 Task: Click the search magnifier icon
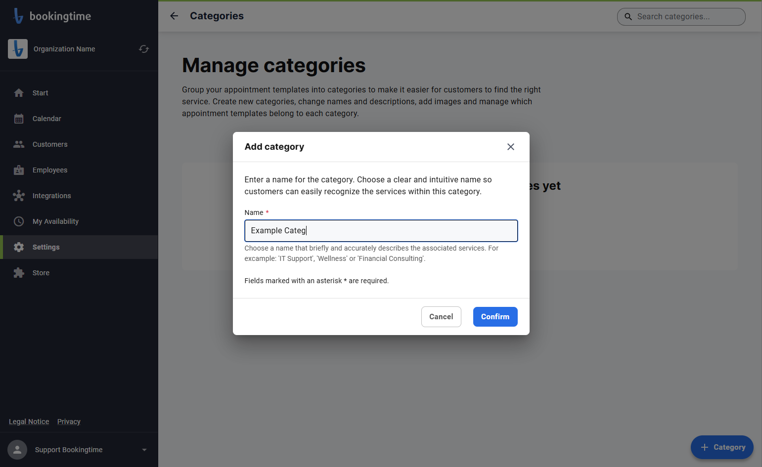tap(628, 17)
